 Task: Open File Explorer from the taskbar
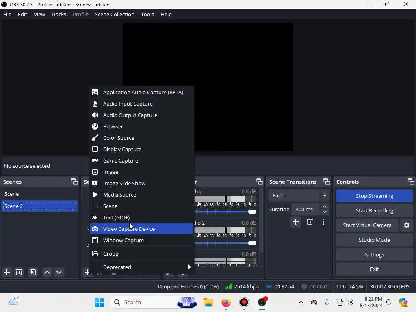(x=208, y=302)
